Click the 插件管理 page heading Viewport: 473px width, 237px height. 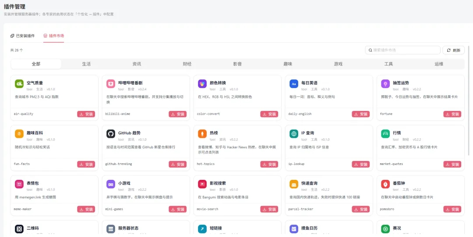14,6
